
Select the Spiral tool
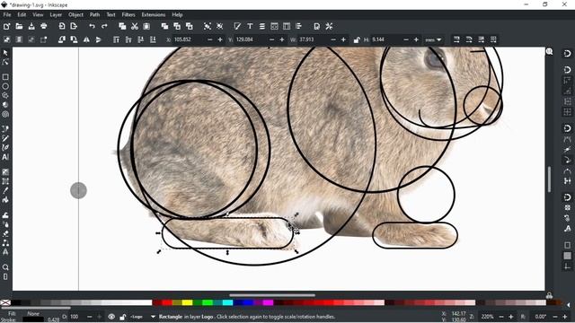tap(5, 114)
